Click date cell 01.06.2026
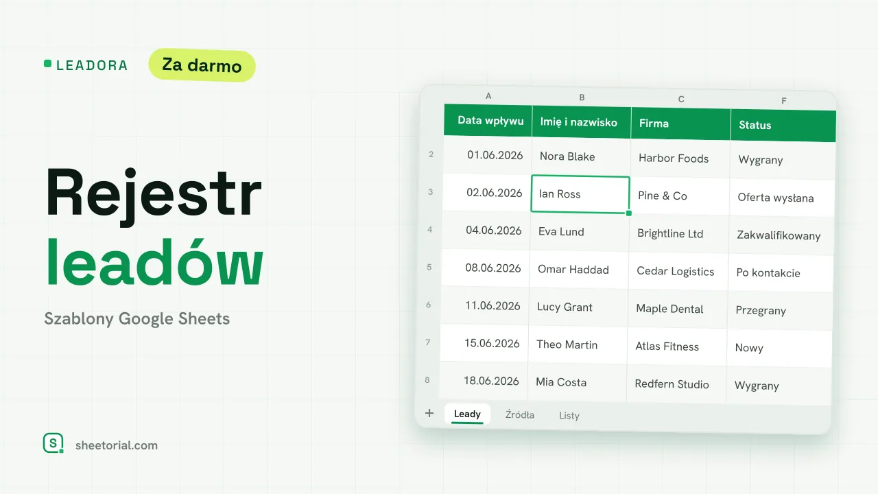 click(487, 155)
